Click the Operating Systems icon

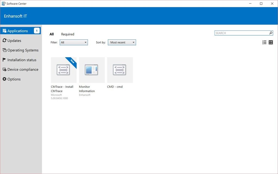tap(4, 50)
